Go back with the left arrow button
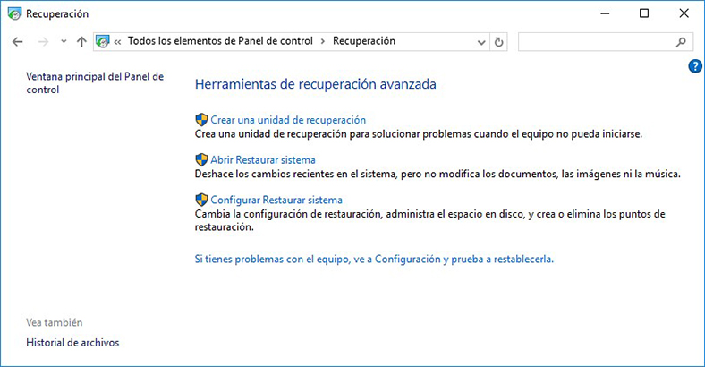 click(x=18, y=42)
